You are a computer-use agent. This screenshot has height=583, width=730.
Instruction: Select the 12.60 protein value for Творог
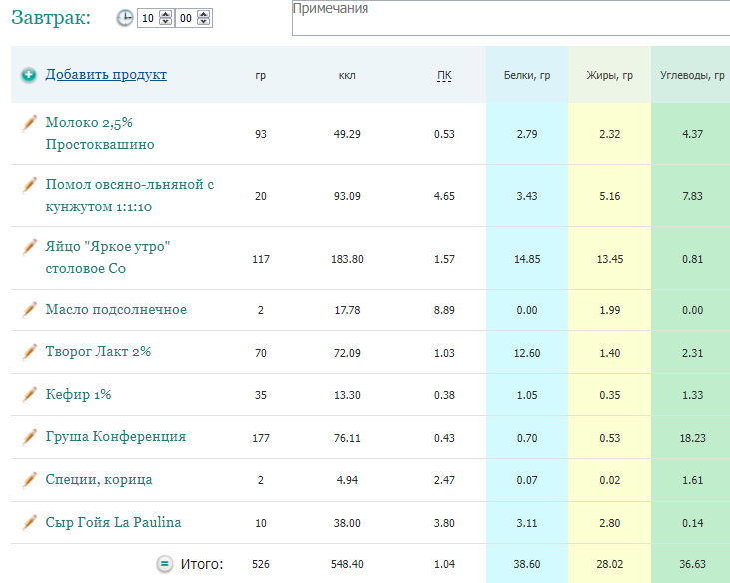pyautogui.click(x=527, y=353)
